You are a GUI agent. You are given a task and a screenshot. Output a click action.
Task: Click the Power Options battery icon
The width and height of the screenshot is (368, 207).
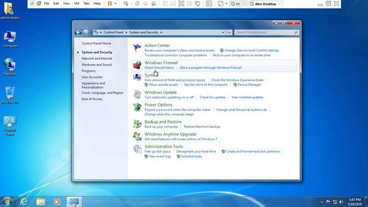[137, 107]
